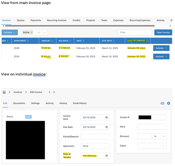Image resolution: width=175 pixels, height=166 pixels.
Task: Switch to the Payments tab
Action: (36, 20)
